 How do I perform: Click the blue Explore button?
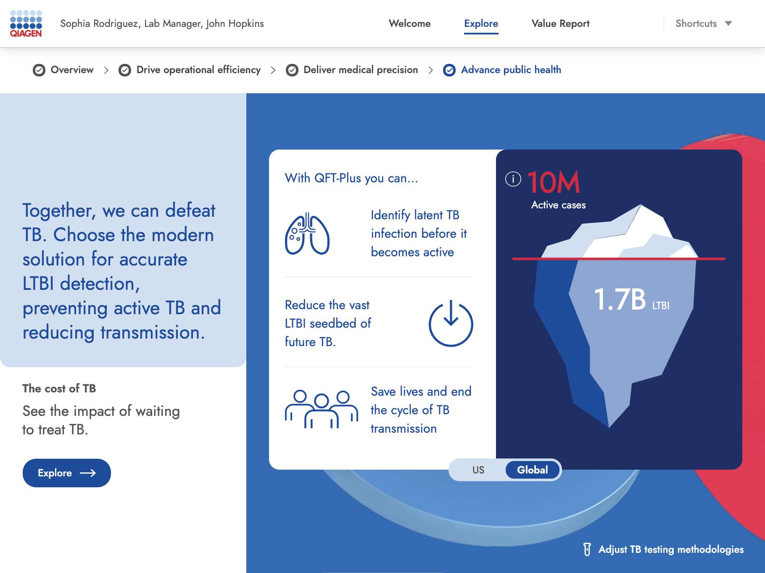coord(67,473)
